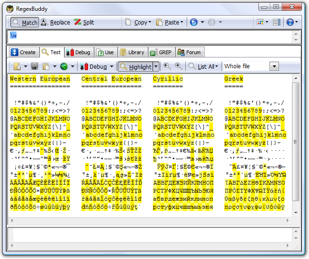Click the test text horizontal scroll right arrow

pyautogui.click(x=288, y=220)
